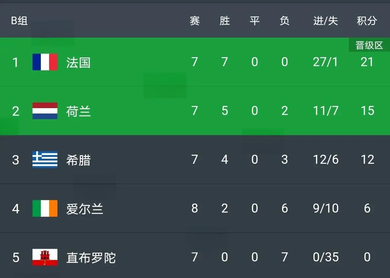Viewport: 390px width, 278px height.
Task: Click the 赛 column header
Action: tap(195, 21)
